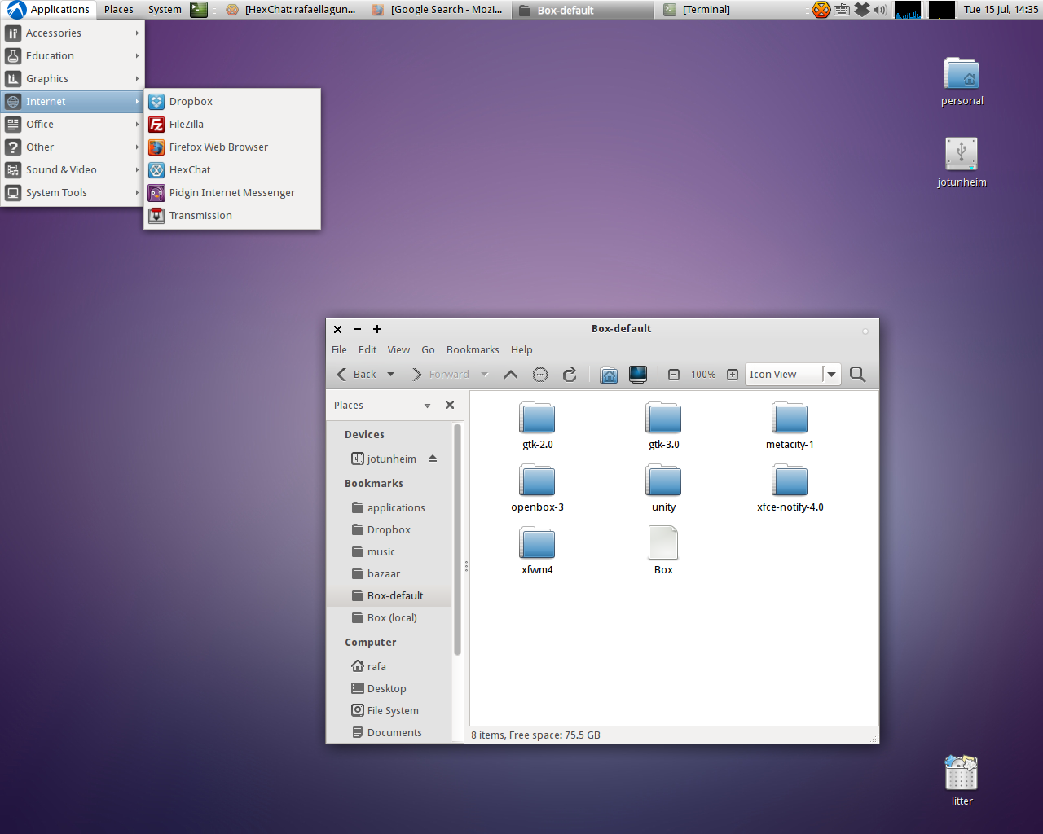Open the search magnifier icon
This screenshot has height=834, width=1043.
(857, 375)
